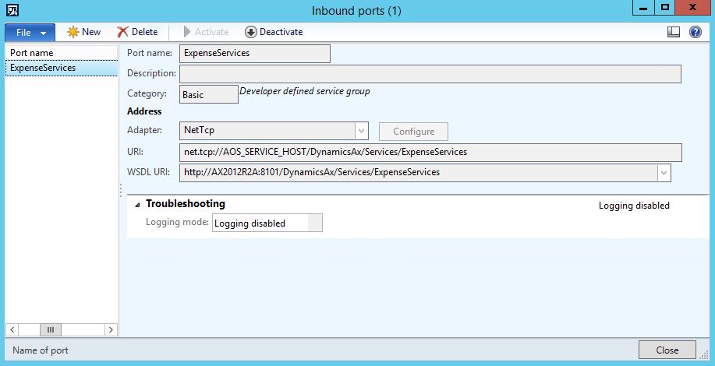Image resolution: width=715 pixels, height=366 pixels.
Task: Open the Adapter dropdown arrow
Action: pos(361,131)
